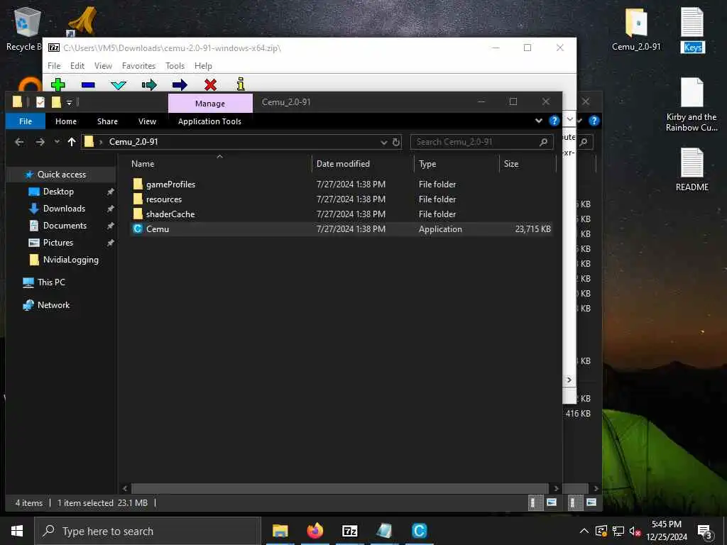
Task: Open the Tools menu in 7-Zip
Action: pos(175,66)
